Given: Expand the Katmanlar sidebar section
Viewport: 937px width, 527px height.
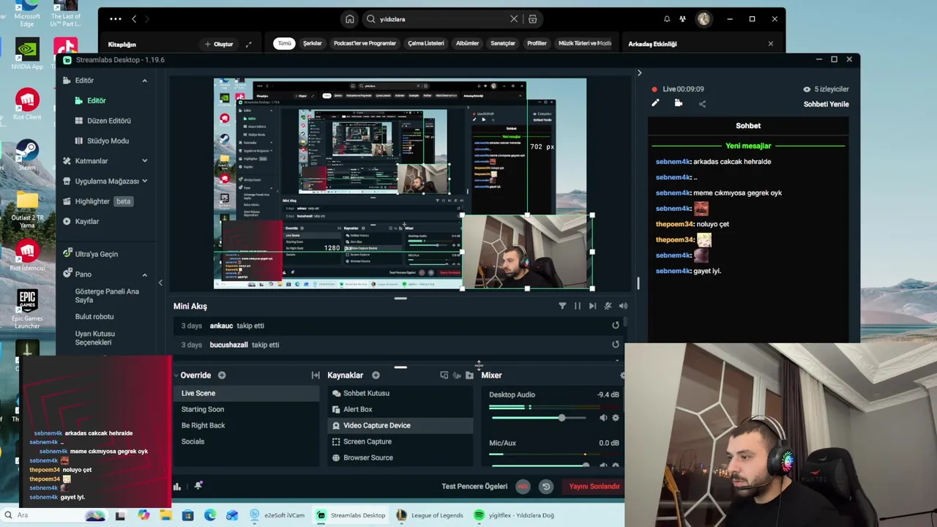Looking at the screenshot, I should click(144, 161).
